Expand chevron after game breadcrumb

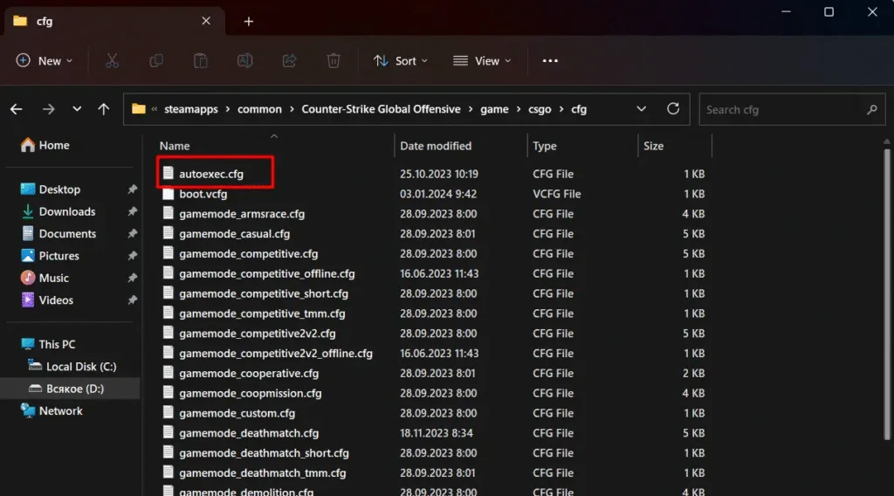pos(519,109)
